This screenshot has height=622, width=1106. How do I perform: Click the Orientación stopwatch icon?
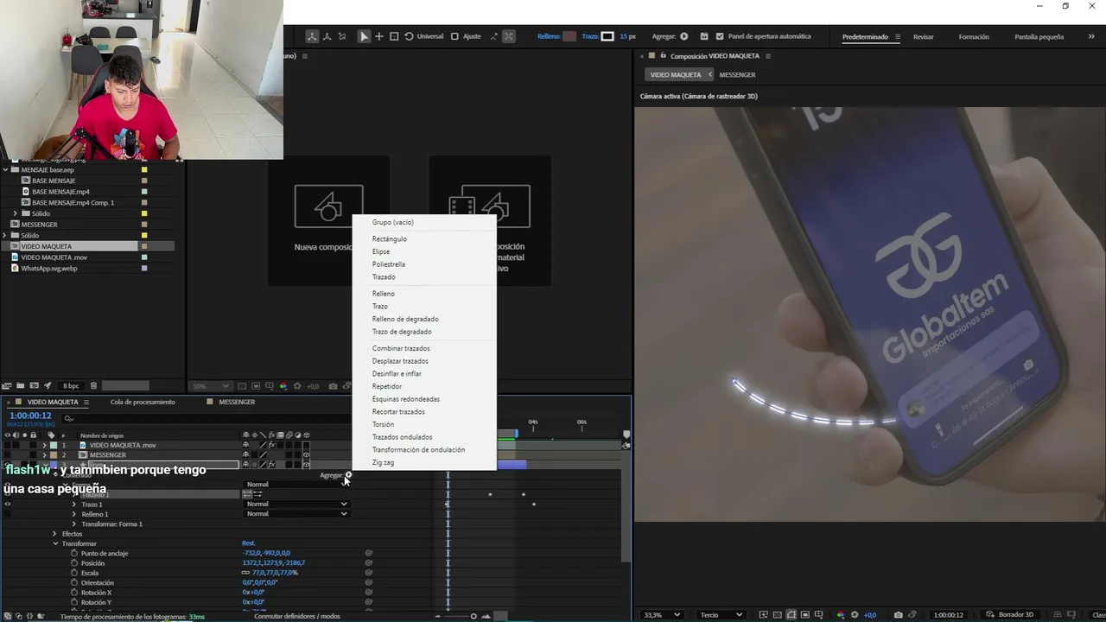click(x=74, y=583)
